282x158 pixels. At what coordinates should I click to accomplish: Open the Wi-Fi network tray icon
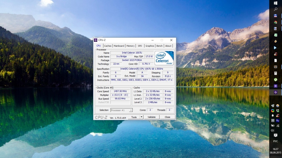[278, 126]
